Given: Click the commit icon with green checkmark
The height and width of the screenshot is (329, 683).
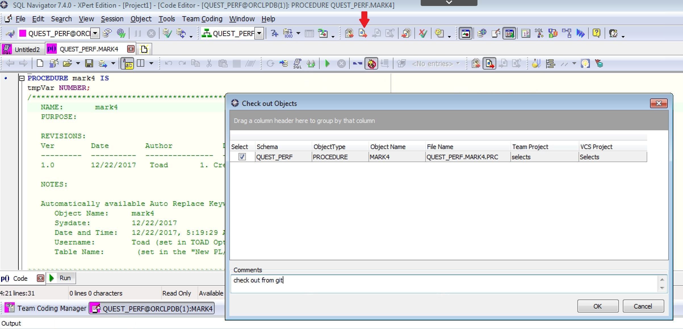Looking at the screenshot, I should [x=167, y=33].
